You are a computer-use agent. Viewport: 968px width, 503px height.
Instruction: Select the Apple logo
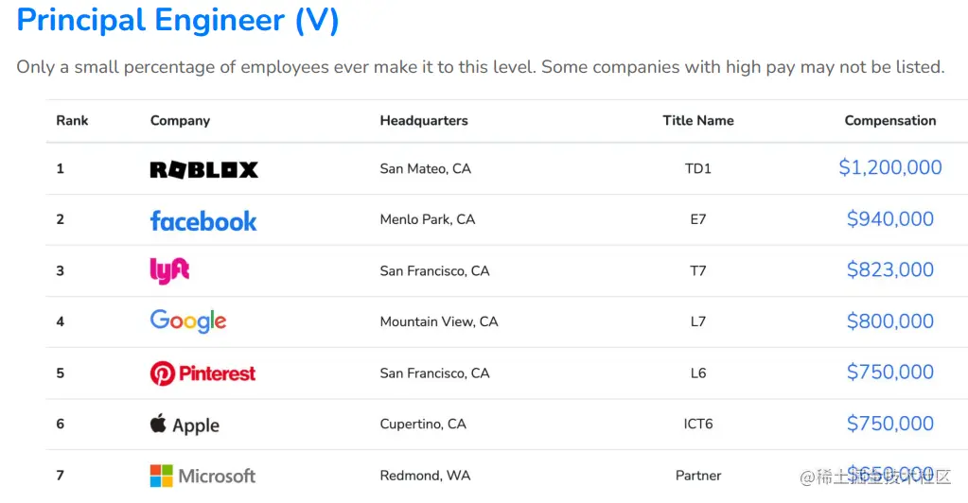click(185, 425)
